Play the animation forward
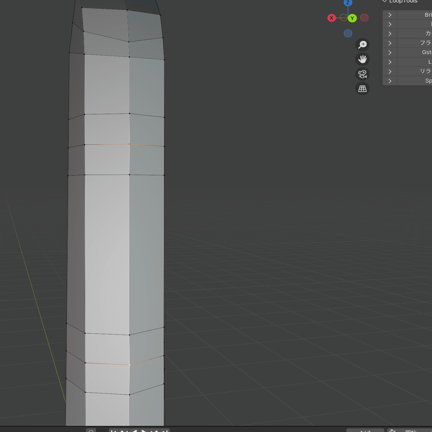The image size is (432, 432). [144, 431]
